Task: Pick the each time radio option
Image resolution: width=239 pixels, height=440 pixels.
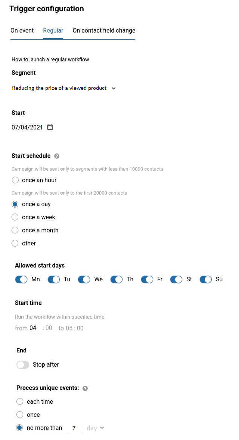Action: 20,402
